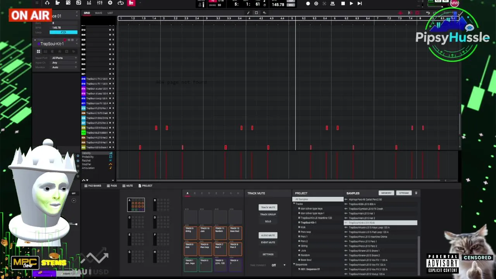Click the EVENT MUTE button
Image resolution: width=496 pixels, height=279 pixels.
pos(268,242)
